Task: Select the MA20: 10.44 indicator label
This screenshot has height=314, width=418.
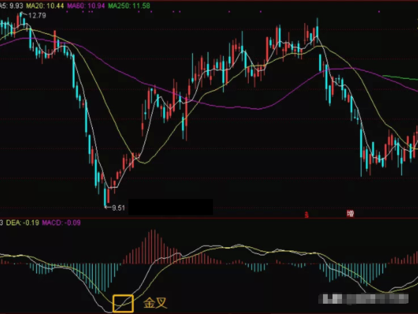Action: (x=45, y=6)
